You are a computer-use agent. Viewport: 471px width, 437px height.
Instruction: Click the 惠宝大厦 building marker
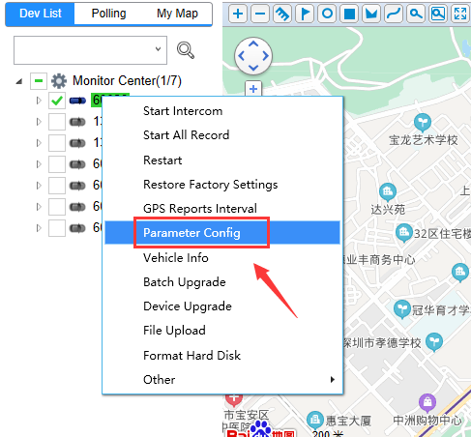[315, 420]
